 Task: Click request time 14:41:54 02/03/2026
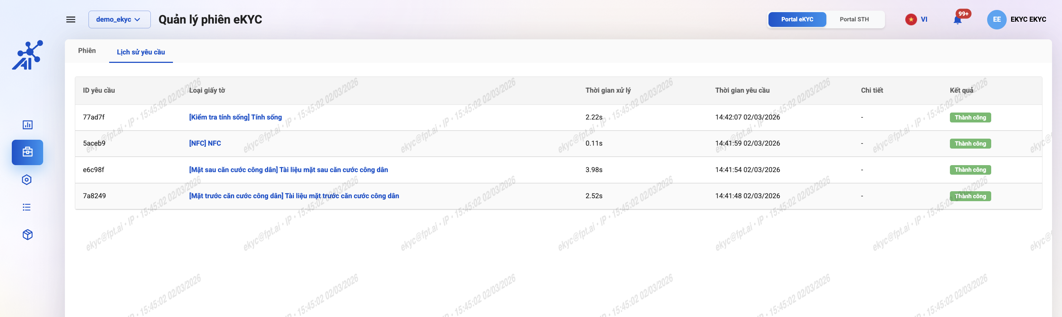pos(747,170)
